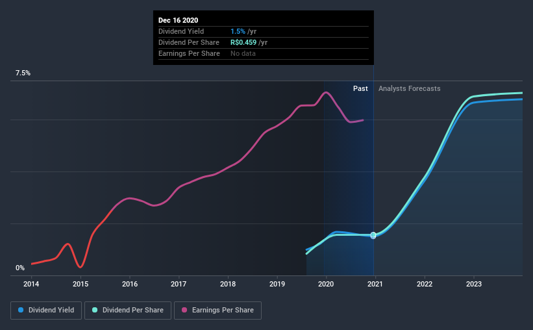Click the teal Dividend Per Share legend dot
This screenshot has height=330, width=533.
pos(95,310)
